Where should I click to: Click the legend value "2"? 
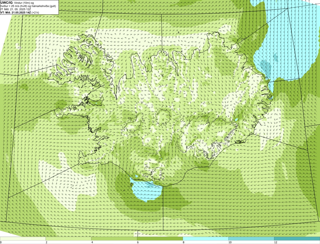(x=46, y=242)
